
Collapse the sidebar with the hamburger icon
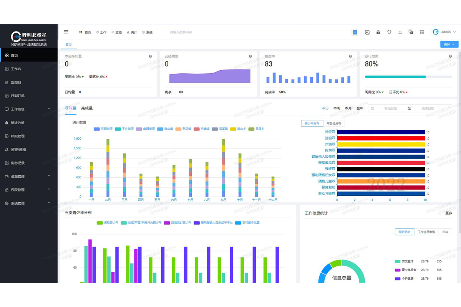coord(66,32)
